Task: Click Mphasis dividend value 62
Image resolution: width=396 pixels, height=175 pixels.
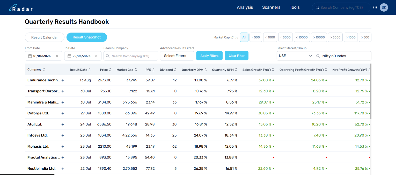Action: 174,147
